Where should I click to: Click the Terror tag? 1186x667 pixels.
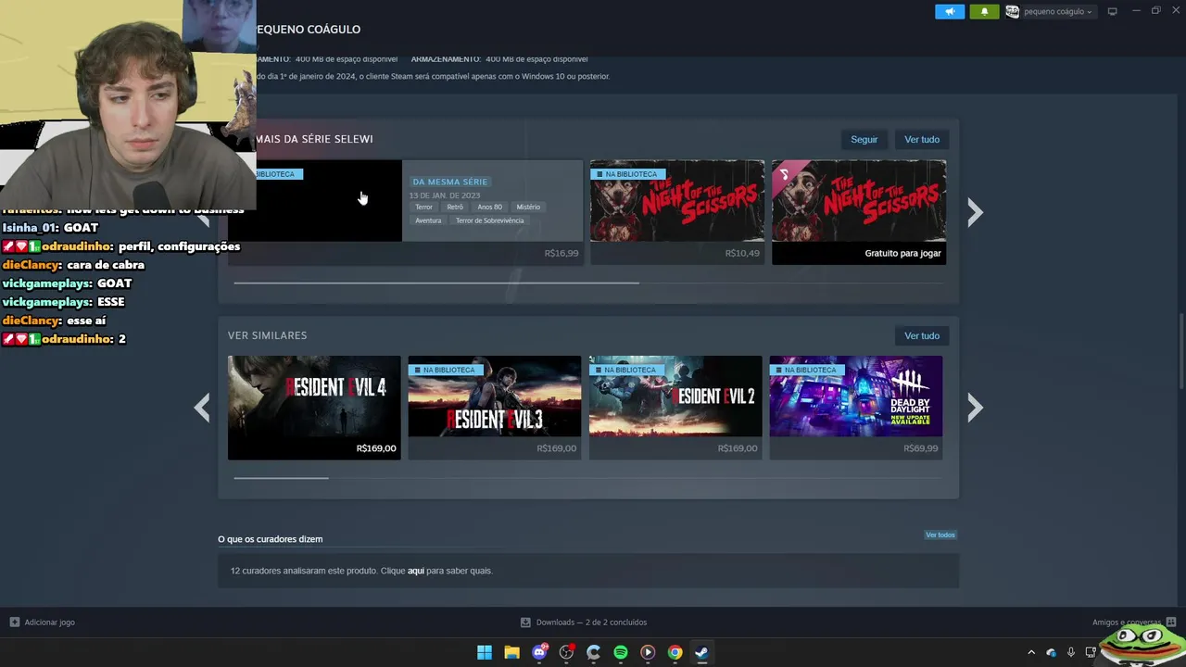423,207
